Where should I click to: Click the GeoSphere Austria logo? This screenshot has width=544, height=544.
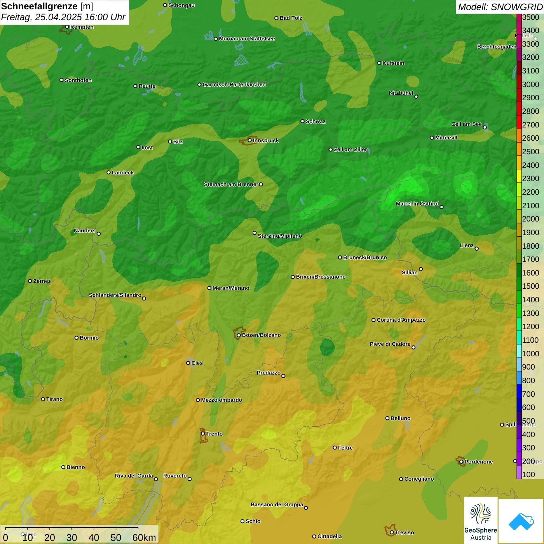pos(481,520)
